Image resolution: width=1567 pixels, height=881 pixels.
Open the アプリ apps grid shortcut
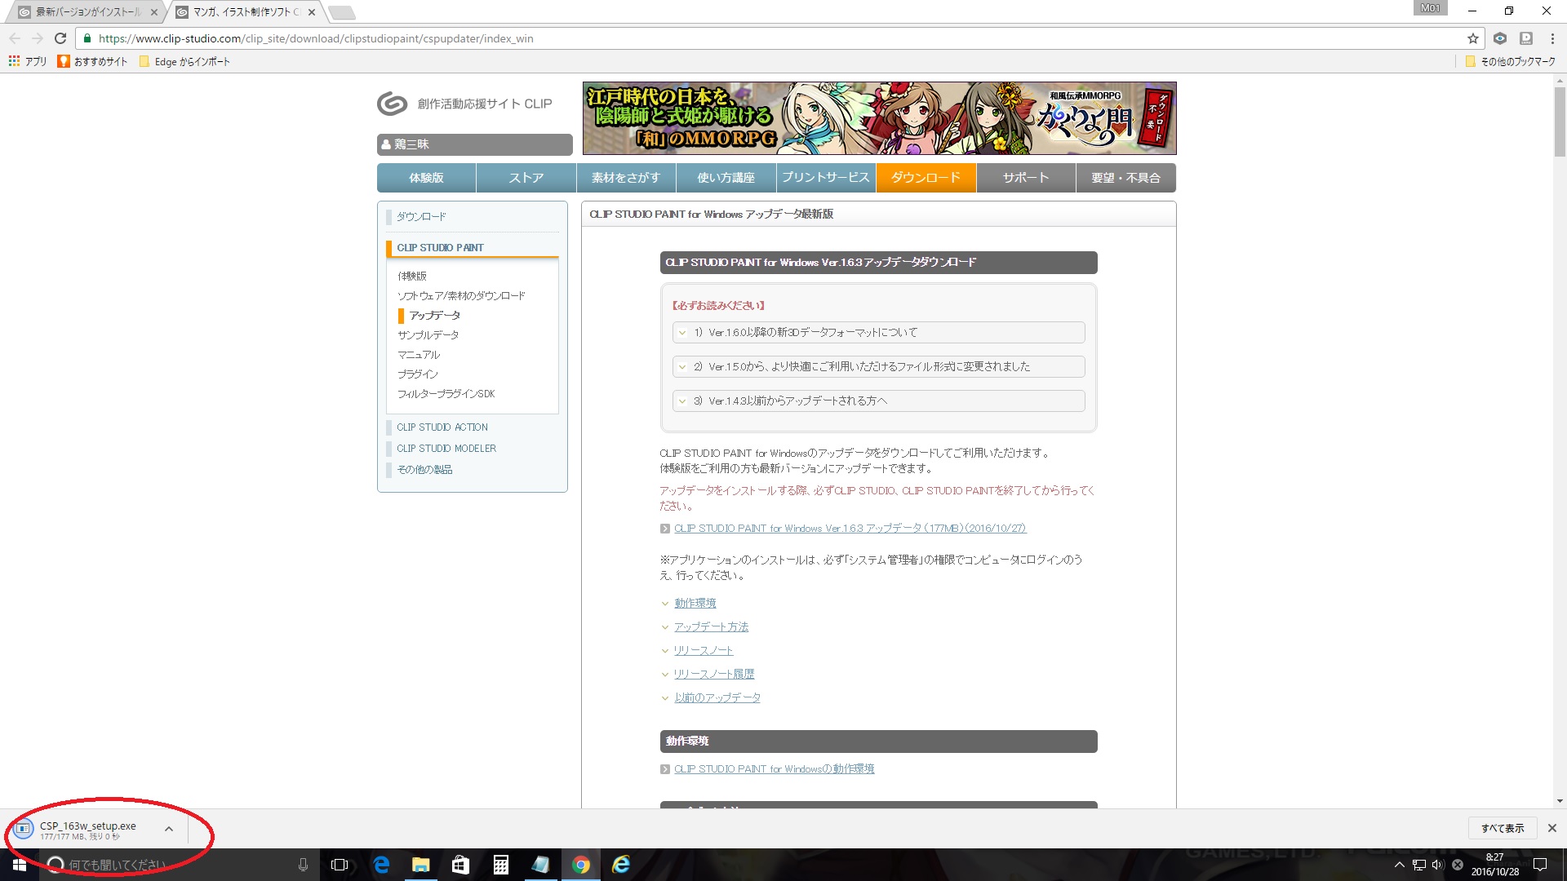(x=28, y=61)
